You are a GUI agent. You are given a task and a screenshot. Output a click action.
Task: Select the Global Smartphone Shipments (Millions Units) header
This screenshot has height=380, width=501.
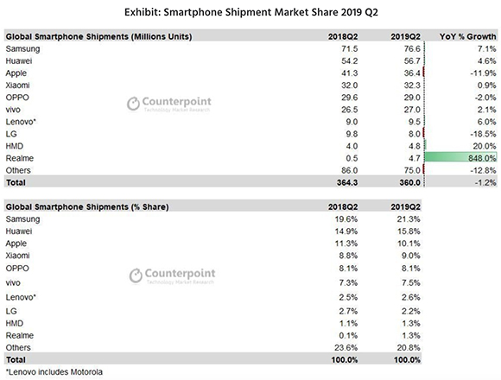(x=98, y=37)
